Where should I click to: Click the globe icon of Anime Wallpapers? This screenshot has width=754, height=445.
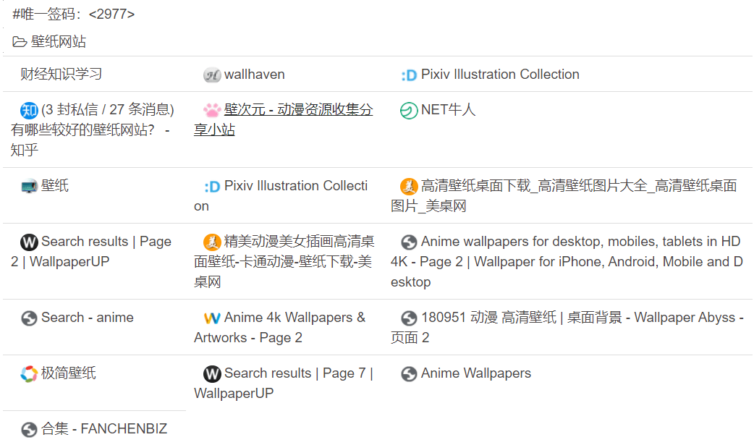pos(409,374)
